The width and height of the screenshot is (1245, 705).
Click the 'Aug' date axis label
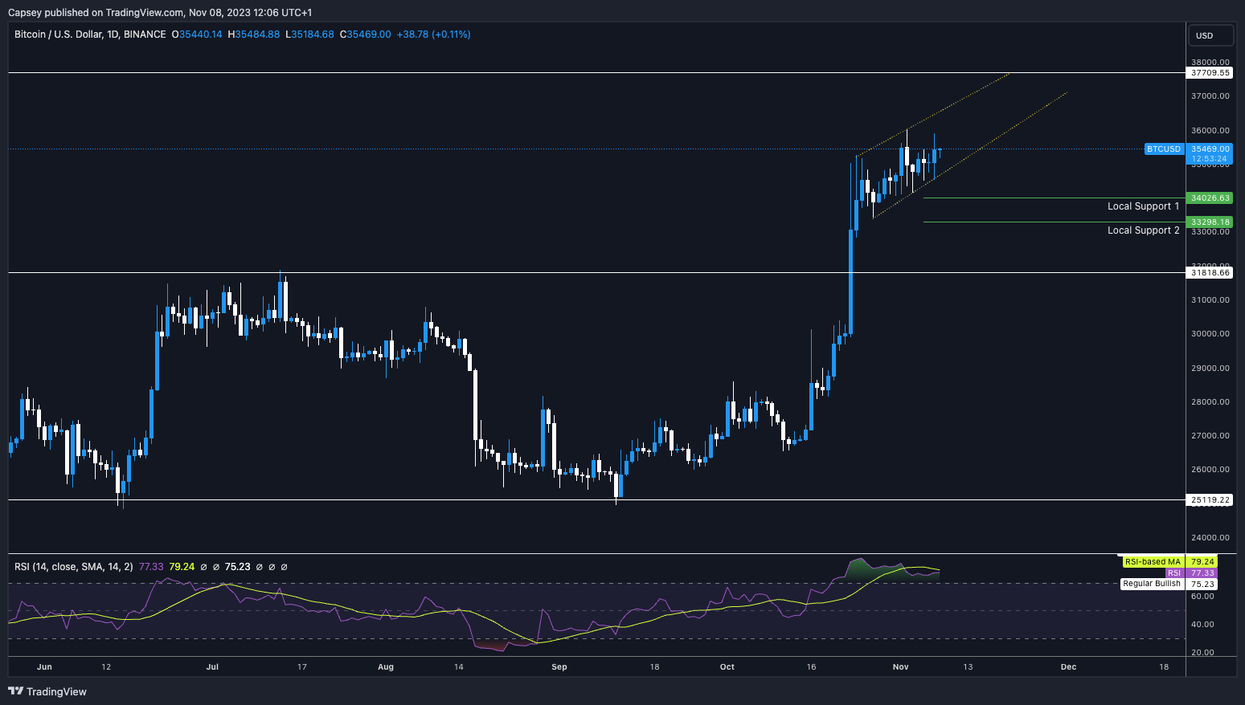[386, 666]
